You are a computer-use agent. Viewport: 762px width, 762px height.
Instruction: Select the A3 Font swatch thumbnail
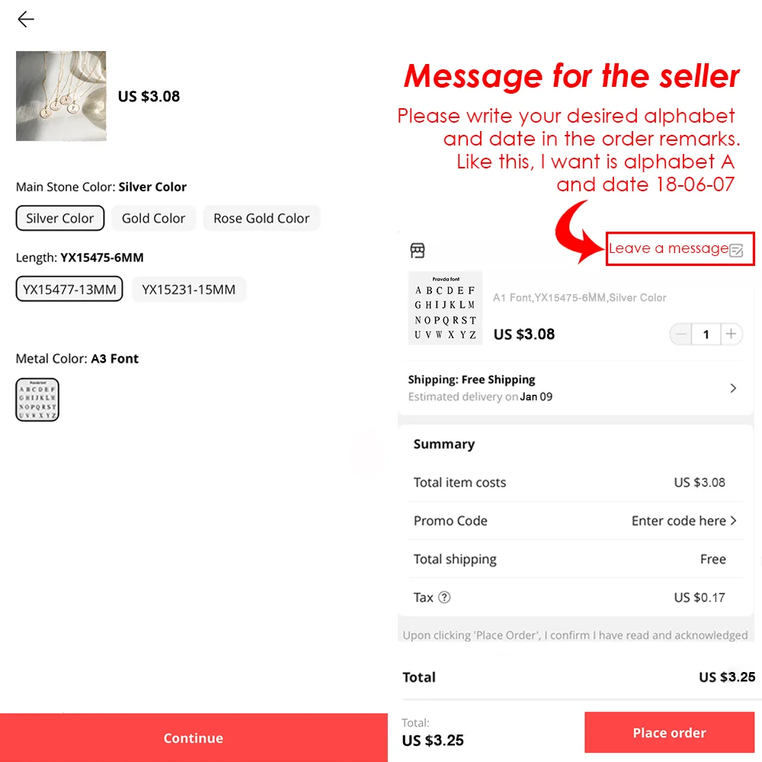[37, 399]
